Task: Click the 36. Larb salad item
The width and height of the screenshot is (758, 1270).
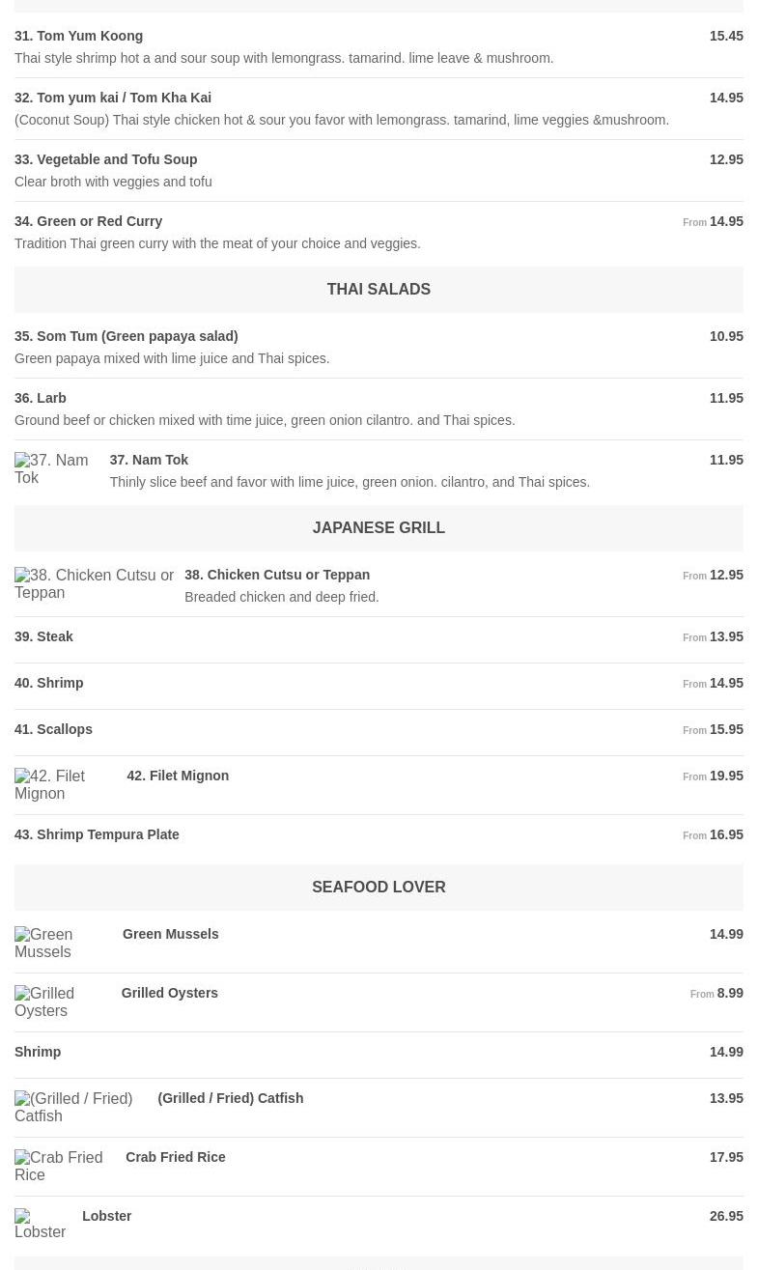Action: pyautogui.click(x=41, y=398)
